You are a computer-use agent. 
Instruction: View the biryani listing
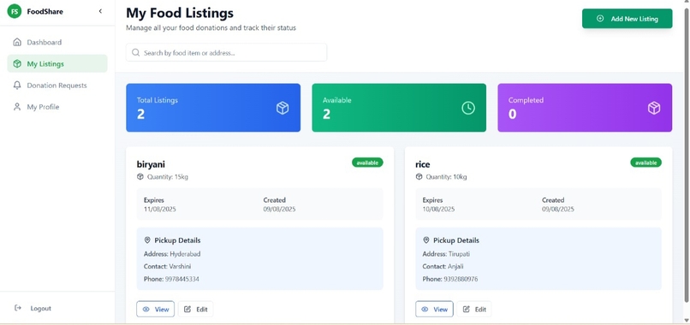point(155,309)
